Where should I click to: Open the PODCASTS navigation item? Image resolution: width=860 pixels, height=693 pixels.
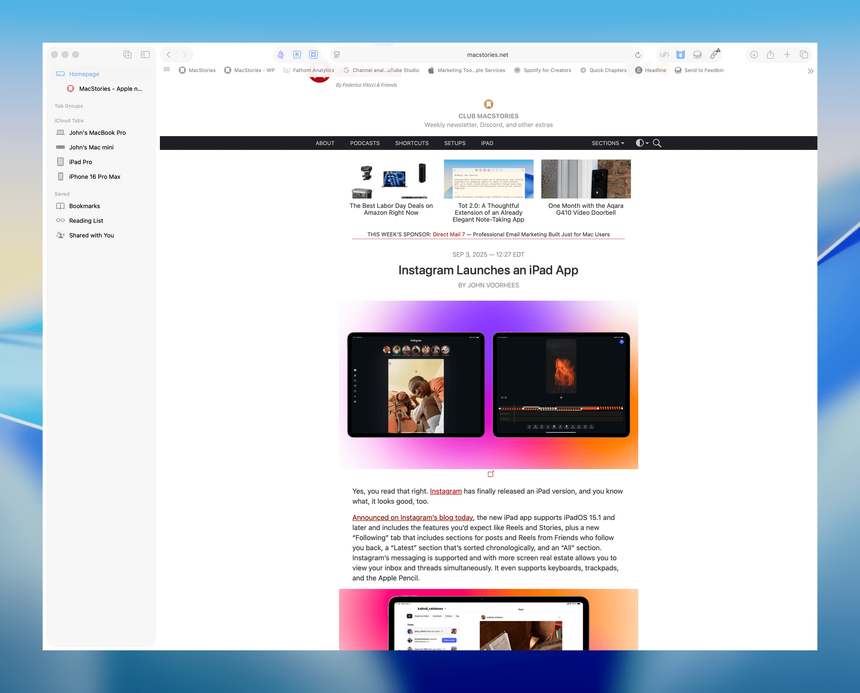click(x=364, y=143)
